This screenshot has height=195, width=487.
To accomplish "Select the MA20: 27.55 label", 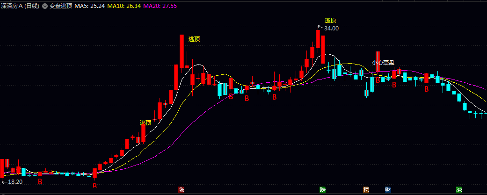I will [x=160, y=6].
